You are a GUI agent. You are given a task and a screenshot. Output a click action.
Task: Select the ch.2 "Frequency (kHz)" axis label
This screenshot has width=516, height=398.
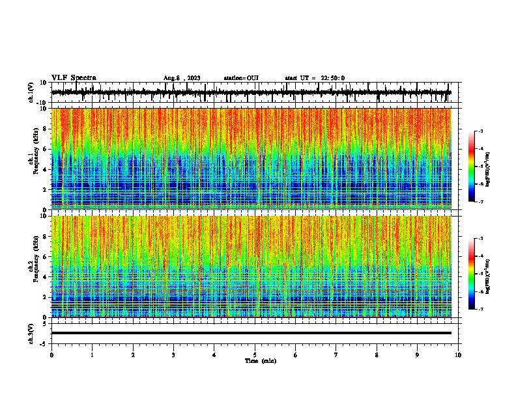(x=36, y=259)
